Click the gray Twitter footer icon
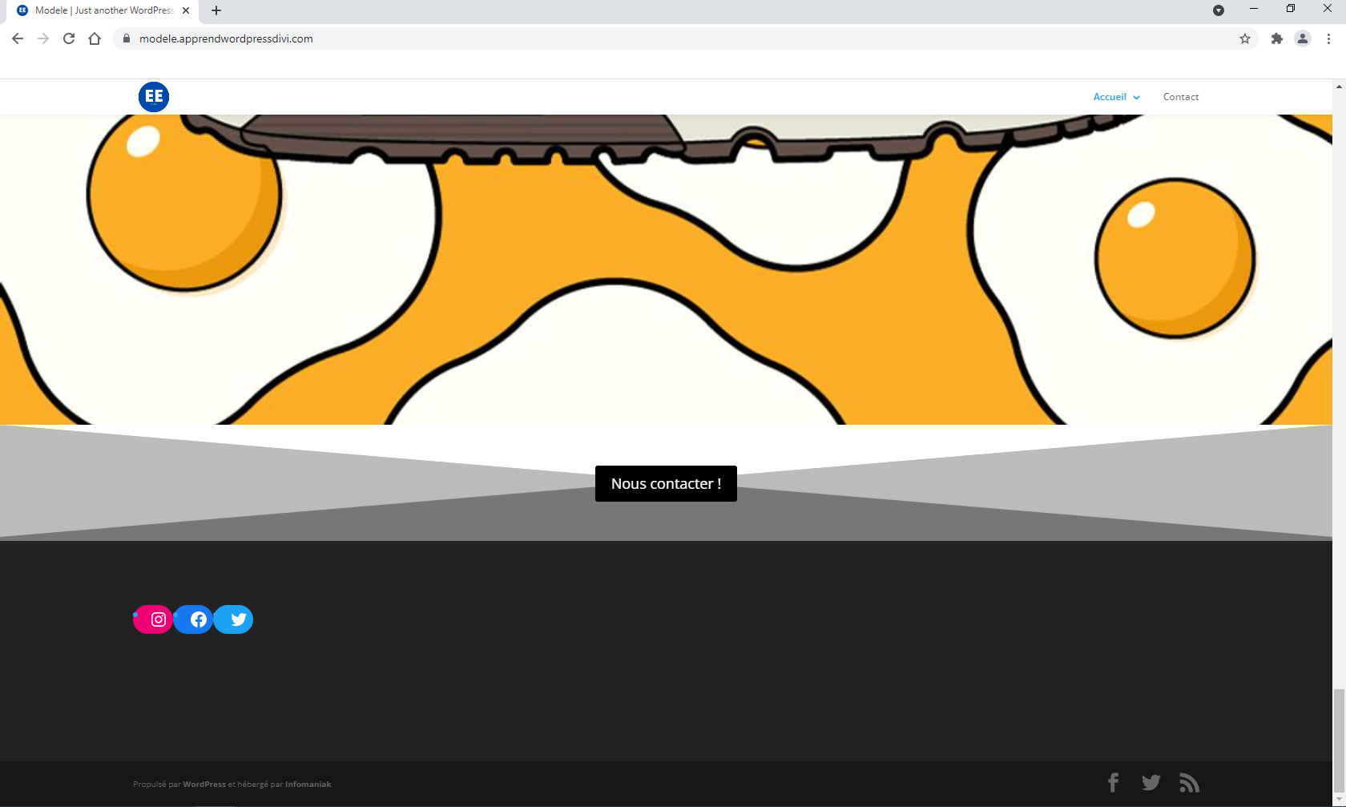 pyautogui.click(x=1151, y=783)
